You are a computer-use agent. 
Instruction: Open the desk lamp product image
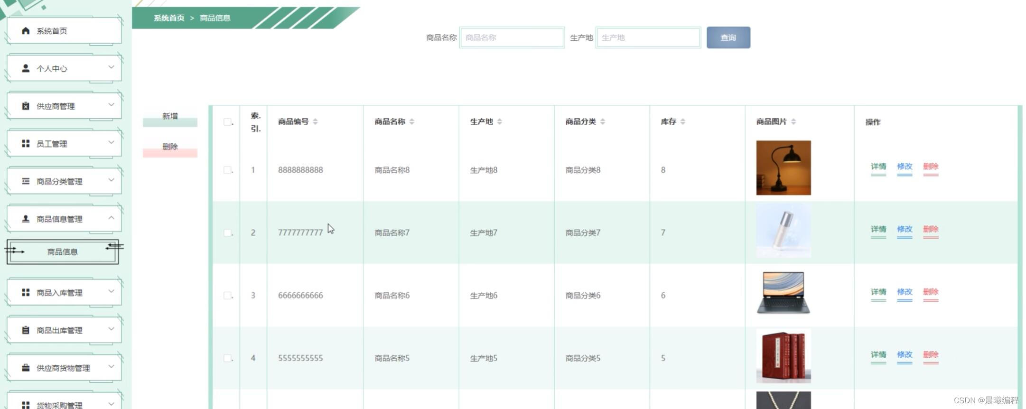tap(783, 167)
